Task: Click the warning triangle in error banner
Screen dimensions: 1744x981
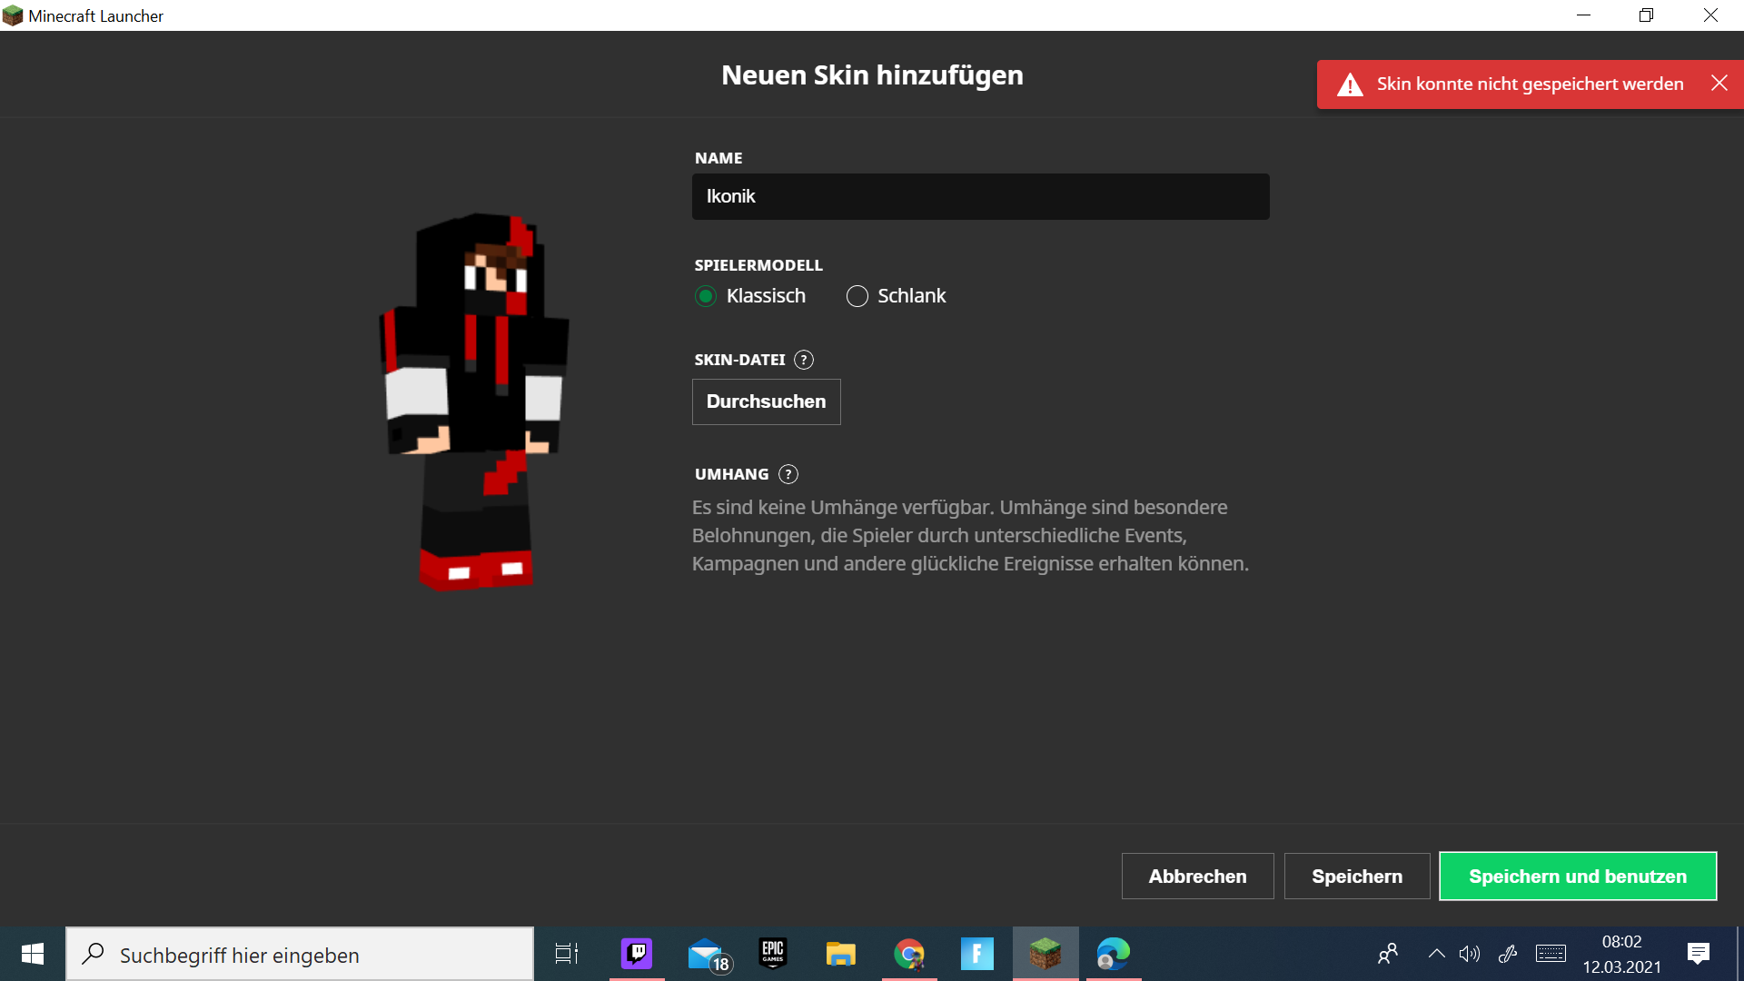Action: [1350, 84]
